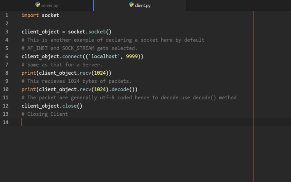The height and width of the screenshot is (182, 291).
Task: Click line number 10 in the gutter
Action: (5, 89)
